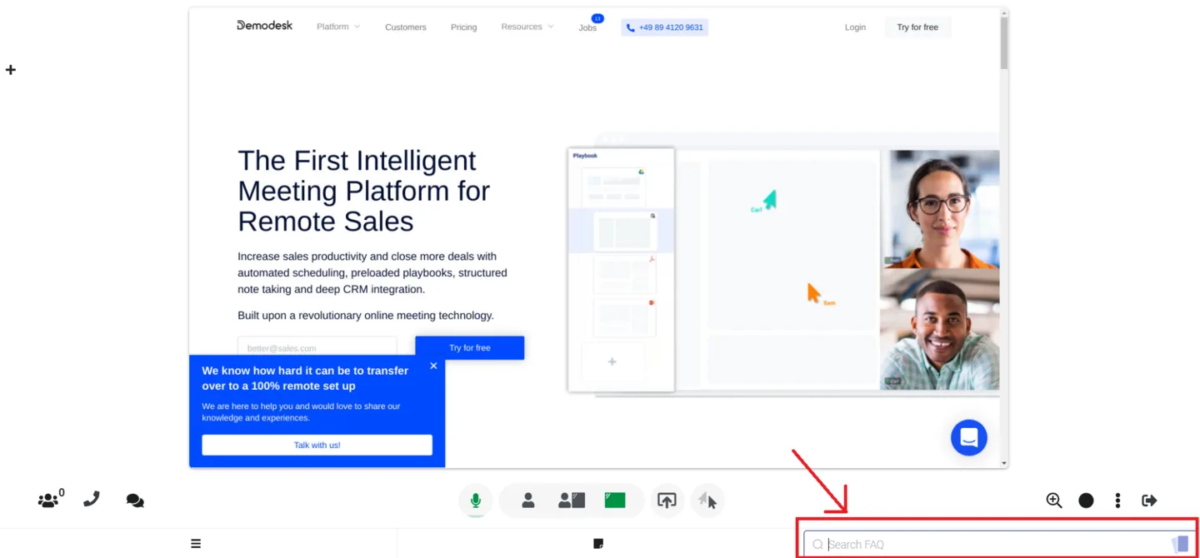Select the single person camera view
The width and height of the screenshot is (1200, 558).
(527, 501)
